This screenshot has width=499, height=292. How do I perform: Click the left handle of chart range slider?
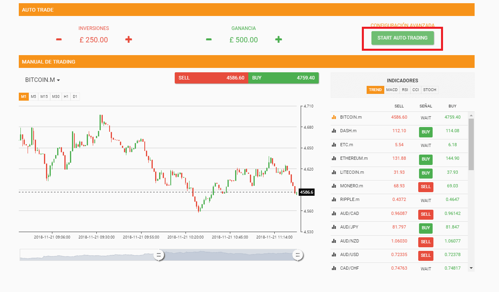click(159, 255)
